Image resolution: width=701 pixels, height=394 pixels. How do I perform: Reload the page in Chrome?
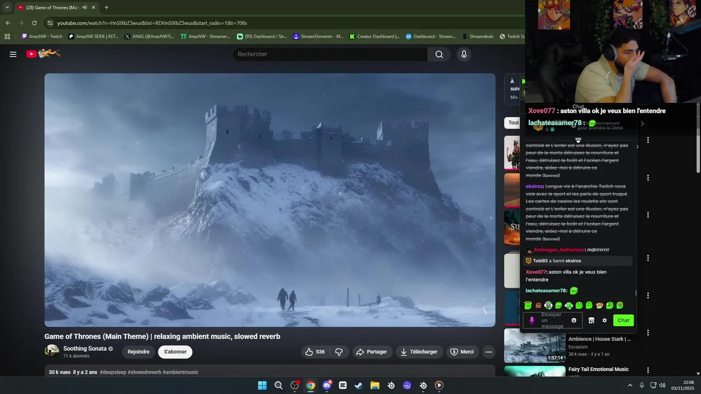(34, 23)
